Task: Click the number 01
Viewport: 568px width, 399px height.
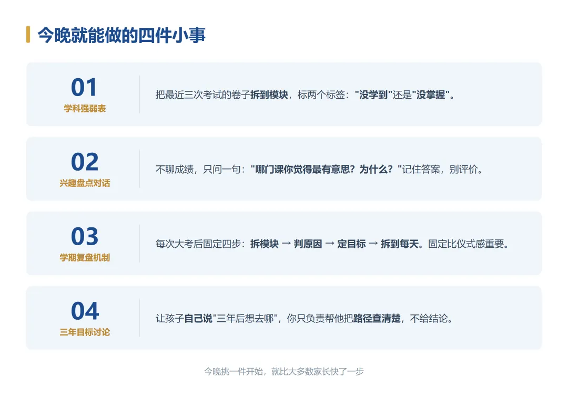Action: pyautogui.click(x=84, y=88)
